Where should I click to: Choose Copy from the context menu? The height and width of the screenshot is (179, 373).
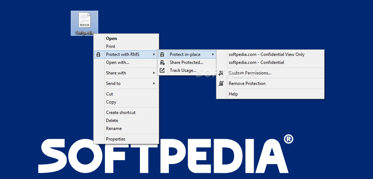(126, 102)
